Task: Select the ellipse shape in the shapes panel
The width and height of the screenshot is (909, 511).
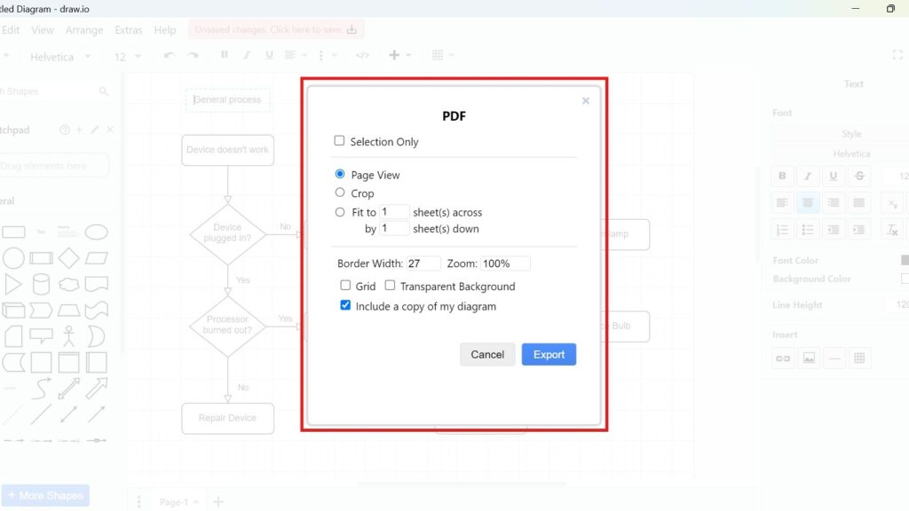Action: coord(98,232)
